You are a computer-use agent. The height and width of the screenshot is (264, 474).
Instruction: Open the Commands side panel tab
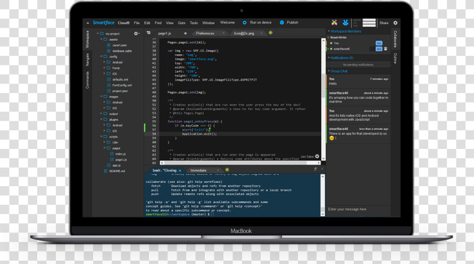point(87,80)
